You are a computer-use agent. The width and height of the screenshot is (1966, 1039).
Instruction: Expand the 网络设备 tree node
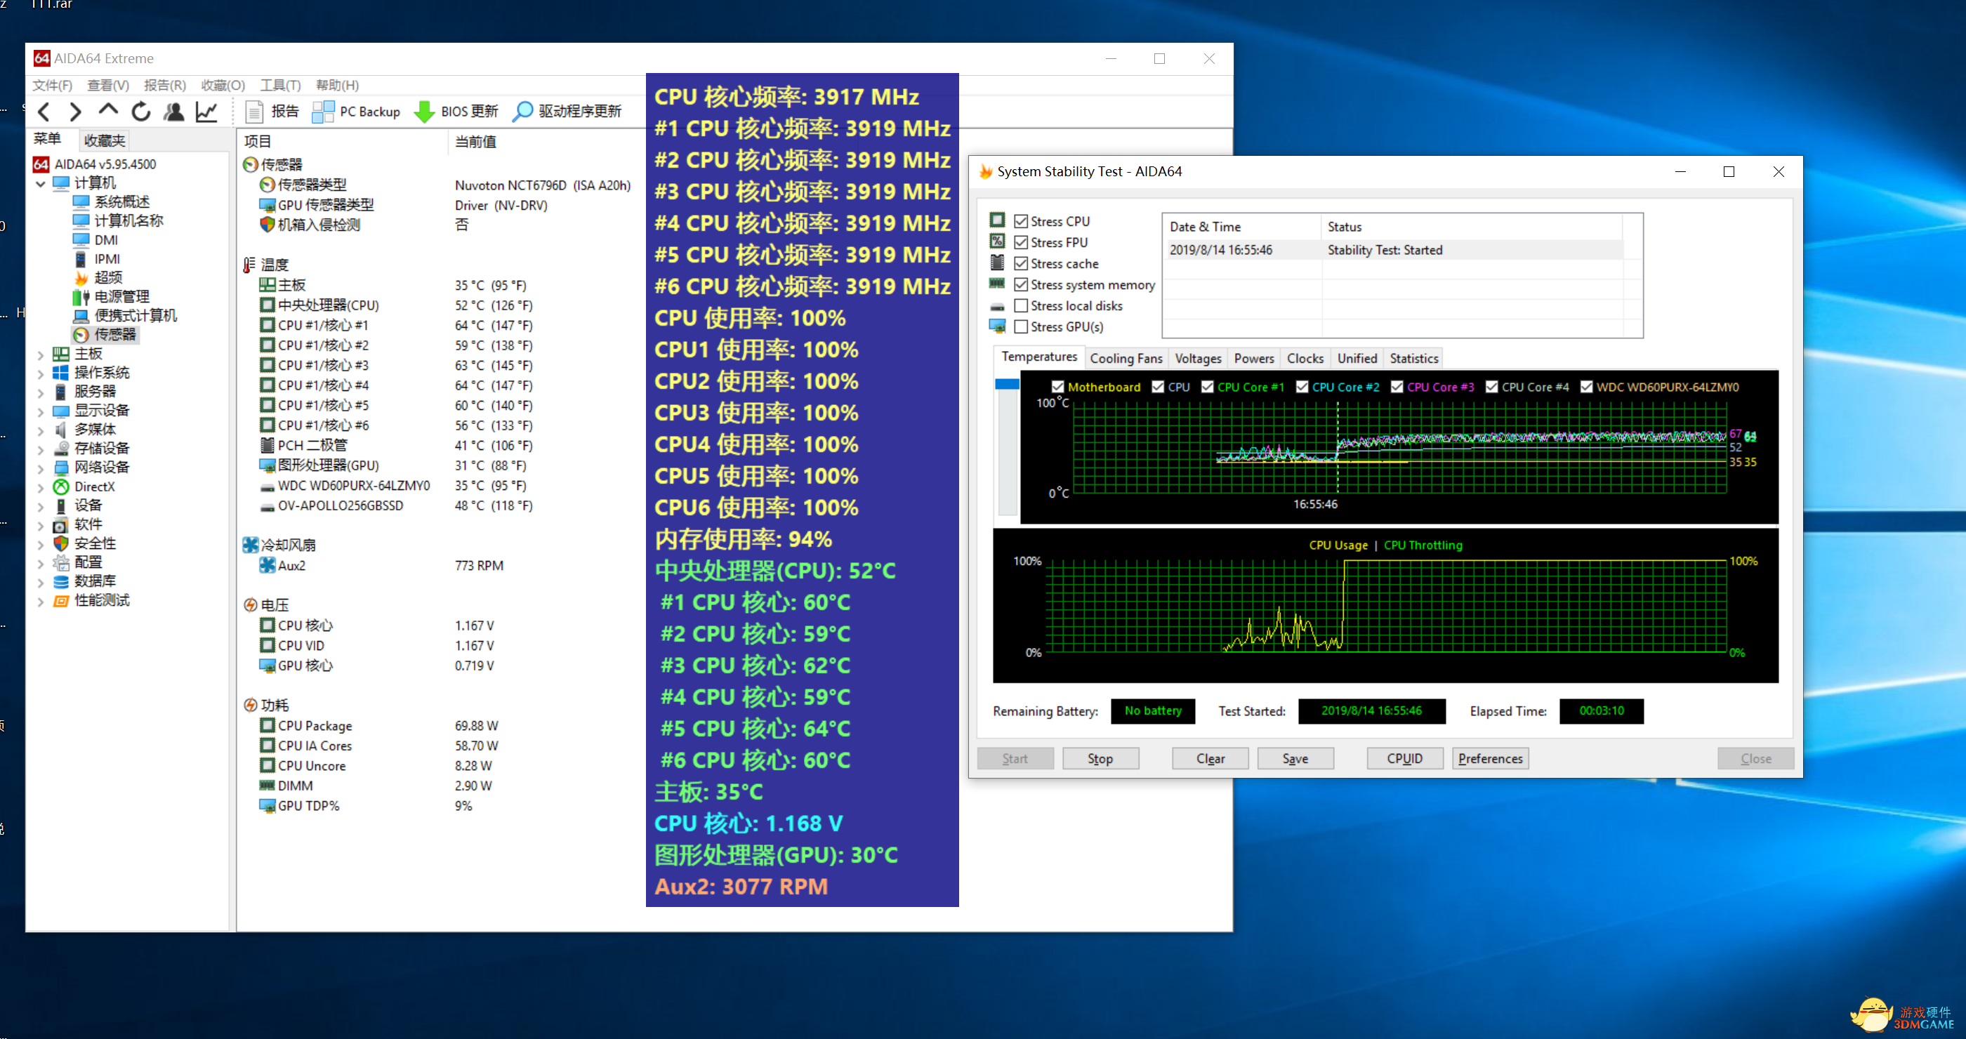pos(41,468)
